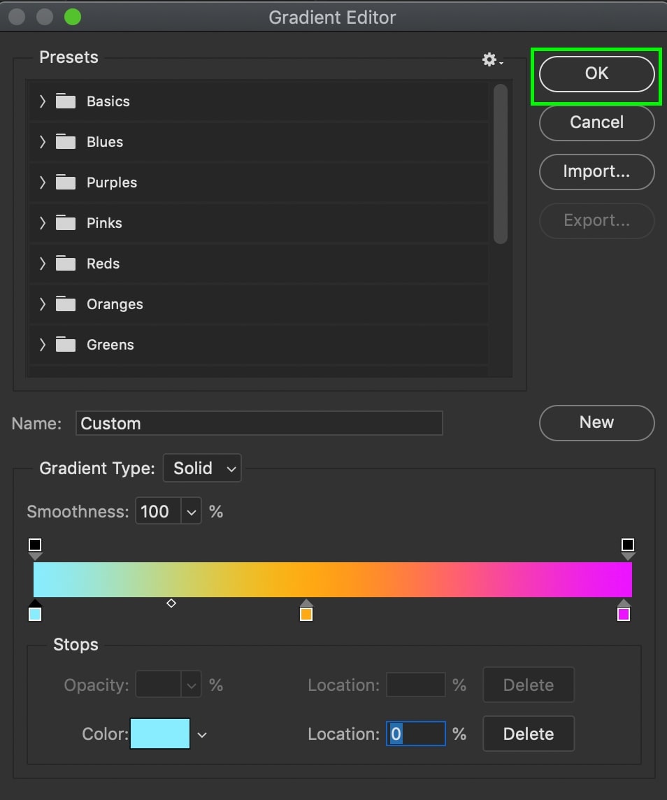Select the magenta color stop marker
The height and width of the screenshot is (800, 667).
click(623, 611)
